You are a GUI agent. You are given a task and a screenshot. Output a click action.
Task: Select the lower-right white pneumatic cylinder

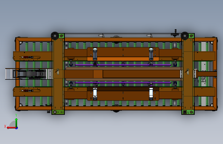pyautogui.click(x=151, y=94)
